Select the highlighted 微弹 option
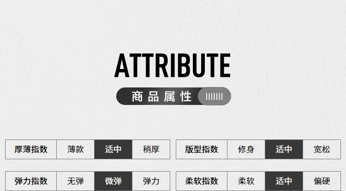The image size is (346, 191). coord(113,181)
